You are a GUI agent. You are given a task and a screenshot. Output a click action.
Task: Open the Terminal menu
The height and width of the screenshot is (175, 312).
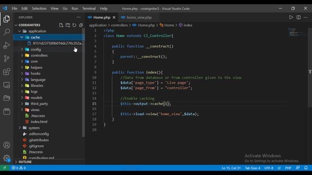coord(89,9)
